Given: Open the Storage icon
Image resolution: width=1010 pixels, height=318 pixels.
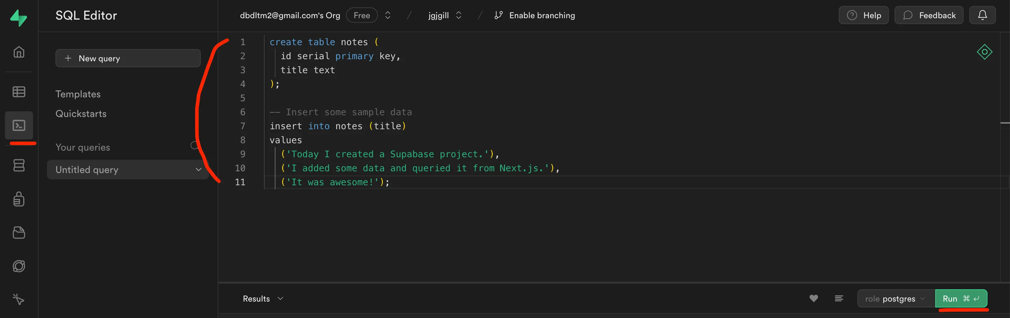Looking at the screenshot, I should tap(19, 233).
